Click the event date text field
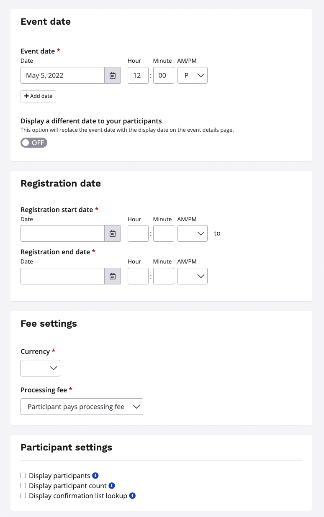This screenshot has height=517, width=324. click(62, 76)
